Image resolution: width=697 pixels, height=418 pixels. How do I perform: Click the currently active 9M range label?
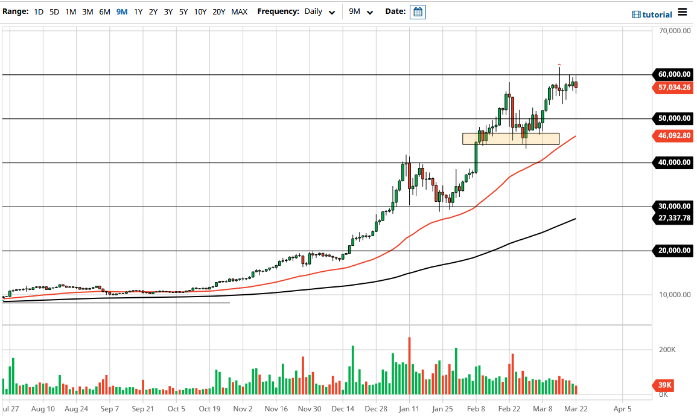point(122,11)
